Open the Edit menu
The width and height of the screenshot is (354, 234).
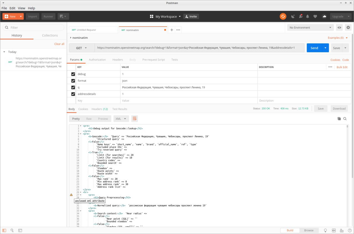12,8
